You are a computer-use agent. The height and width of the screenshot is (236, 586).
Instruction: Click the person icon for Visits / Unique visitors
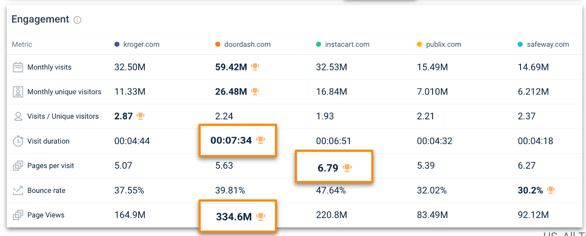[18, 116]
